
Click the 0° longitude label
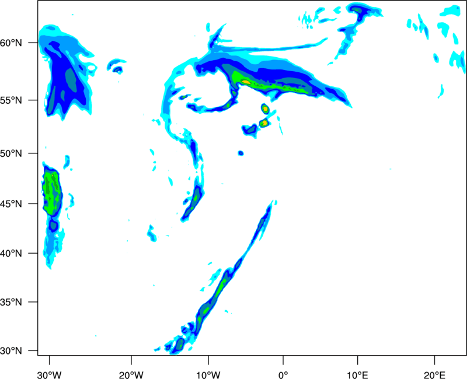tap(283, 375)
